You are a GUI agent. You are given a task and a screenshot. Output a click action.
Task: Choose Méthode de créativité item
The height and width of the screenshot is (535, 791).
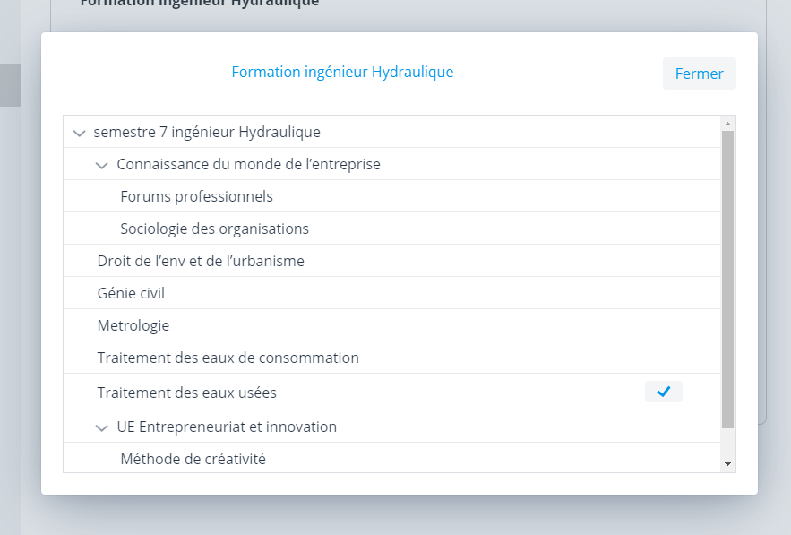[193, 459]
